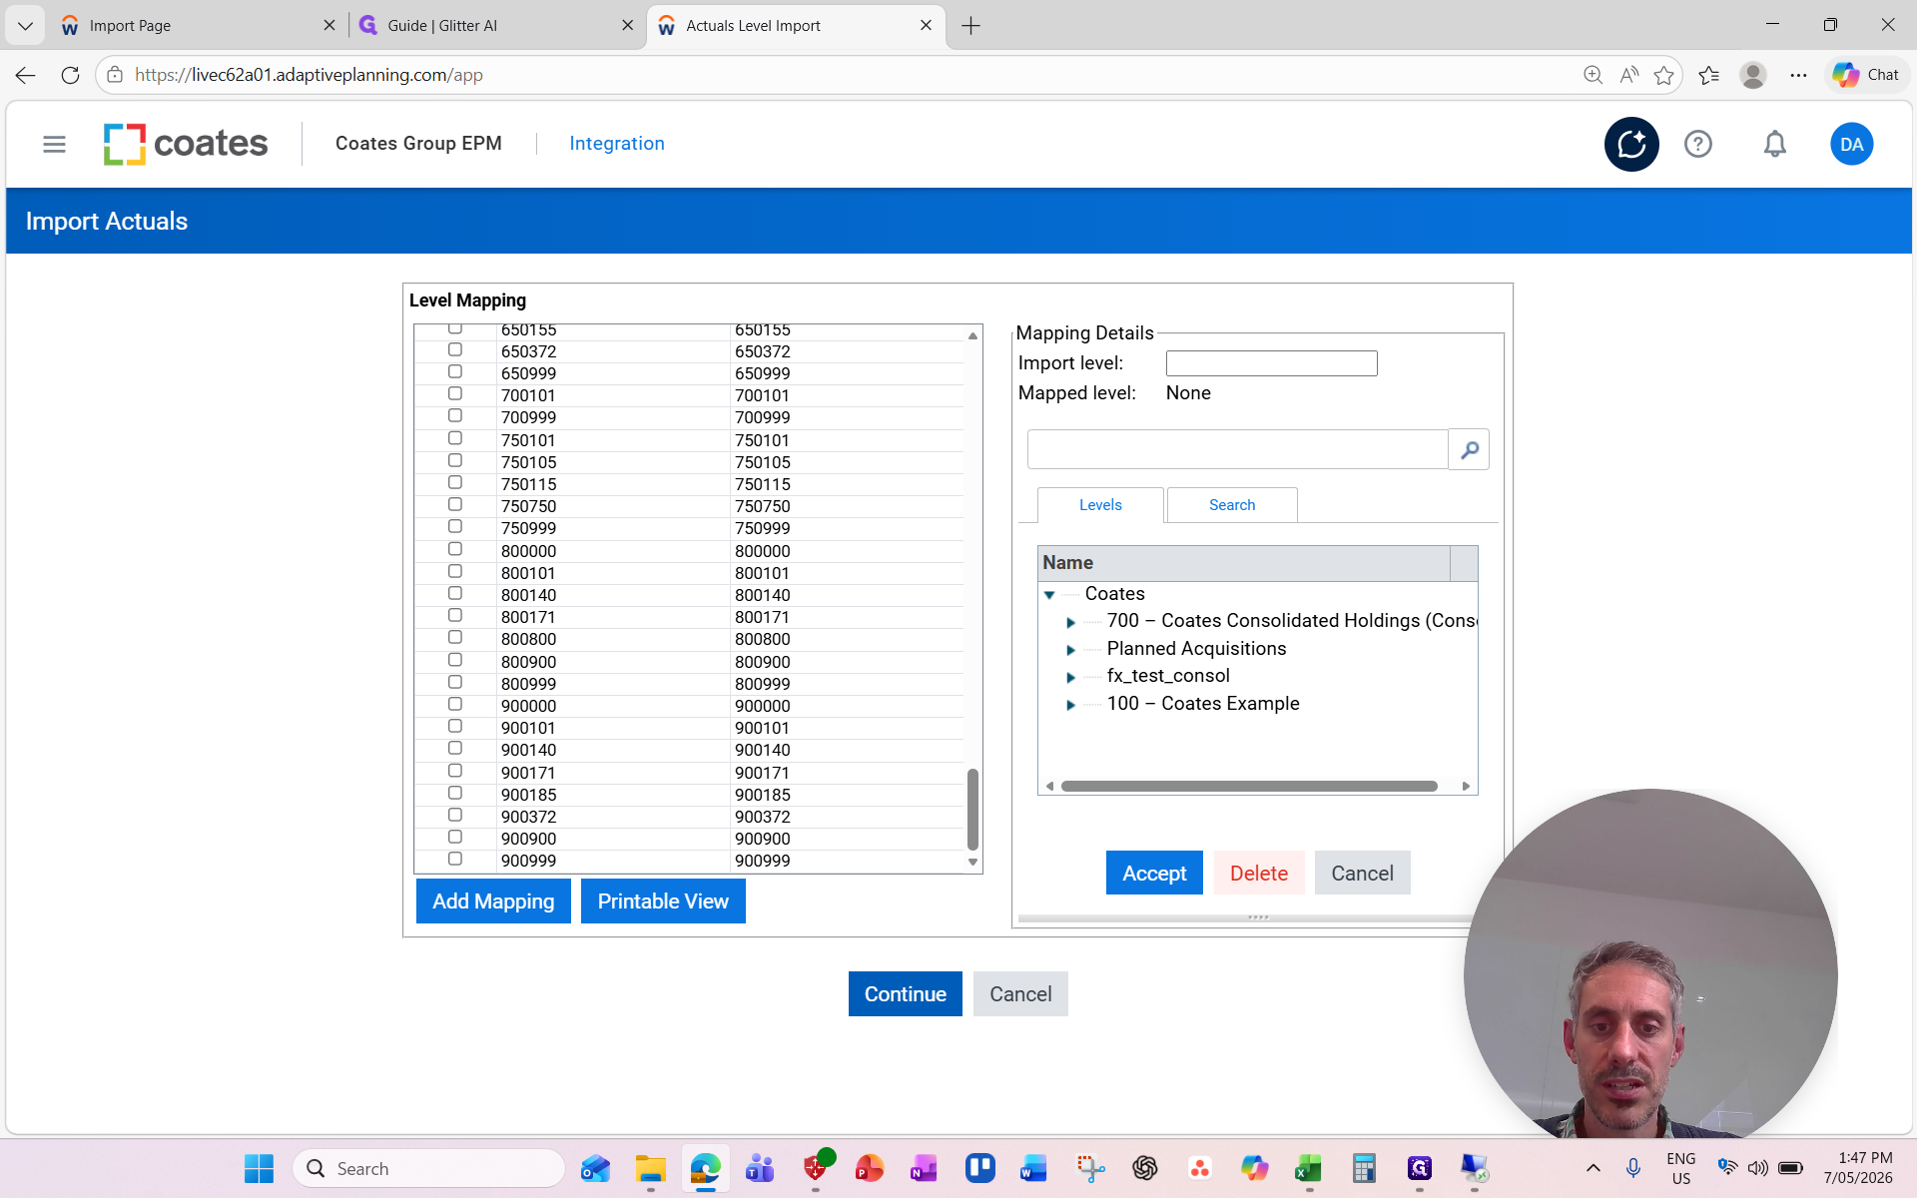Click the Coates logo
The width and height of the screenshot is (1917, 1198).
click(186, 144)
